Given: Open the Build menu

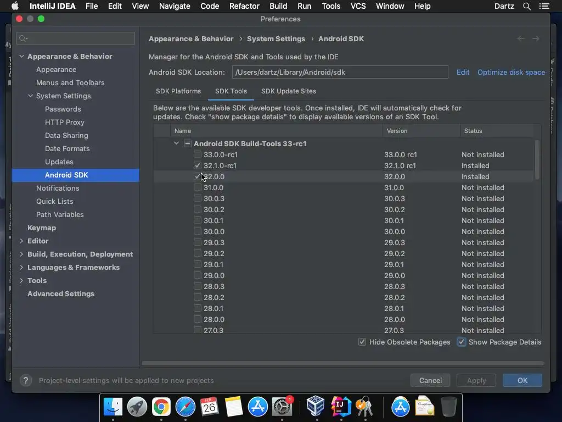Looking at the screenshot, I should pos(278,6).
